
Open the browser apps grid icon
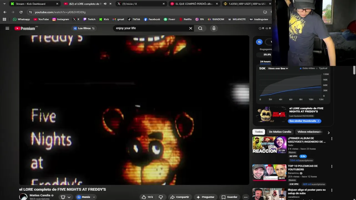coord(4,19)
